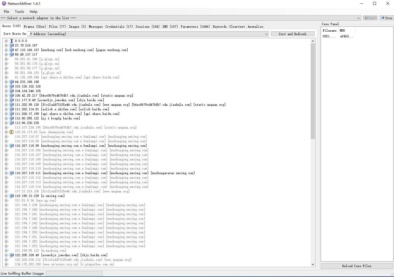Switch to the Messages tab

click(96, 27)
